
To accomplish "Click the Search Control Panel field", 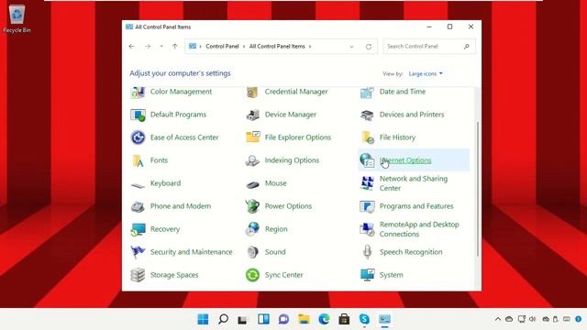I will click(x=429, y=47).
